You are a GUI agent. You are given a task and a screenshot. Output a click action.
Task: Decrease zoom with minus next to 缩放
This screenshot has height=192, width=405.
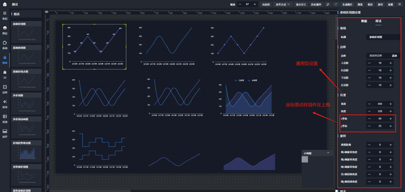pyautogui.click(x=240, y=4)
